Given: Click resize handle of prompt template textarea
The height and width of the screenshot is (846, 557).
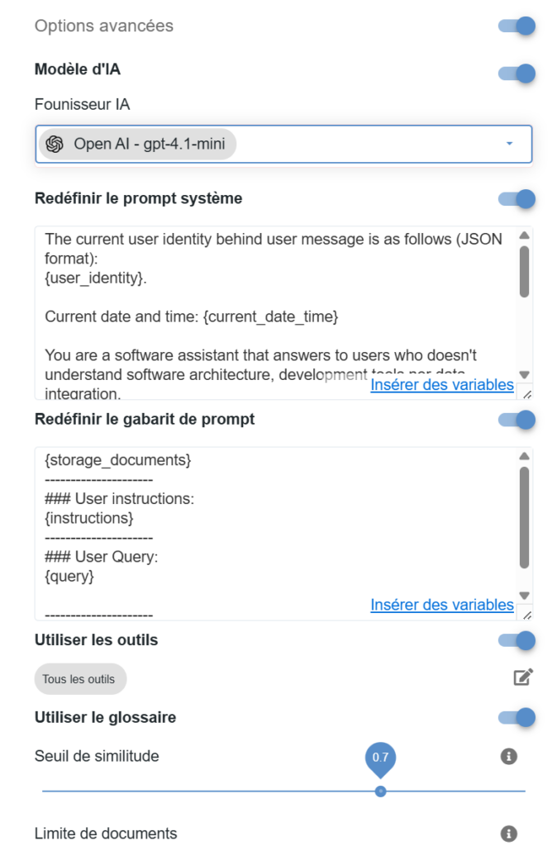Looking at the screenshot, I should coord(527,614).
